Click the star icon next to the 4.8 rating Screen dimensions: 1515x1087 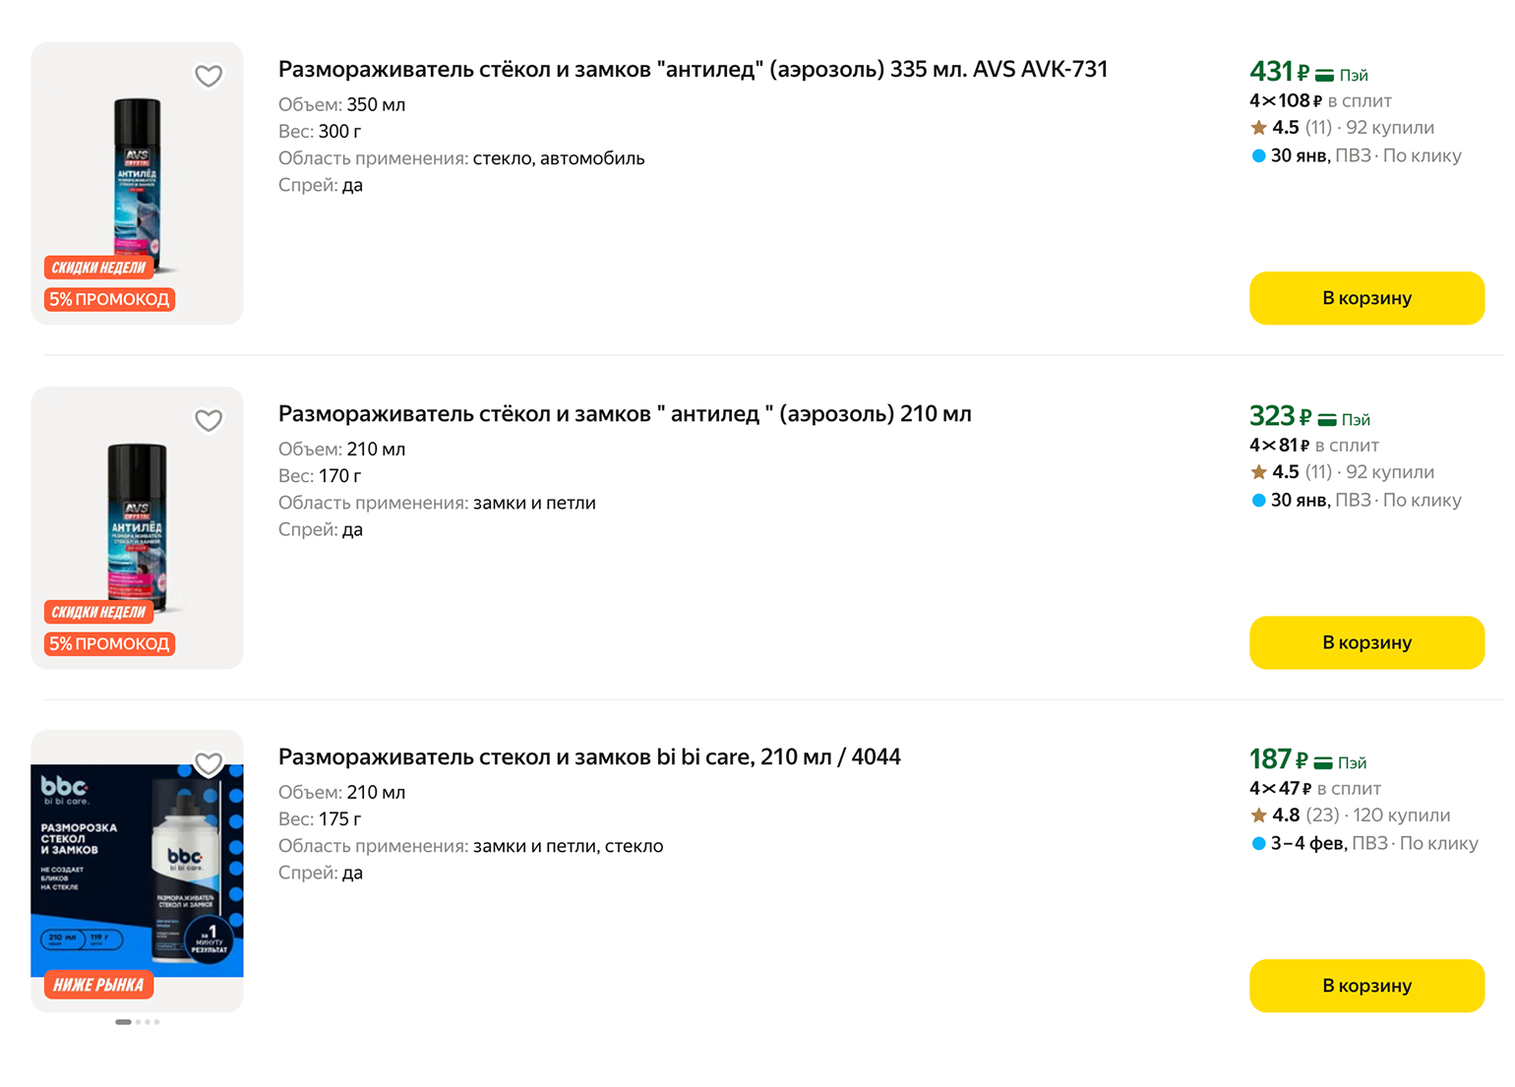(1259, 815)
